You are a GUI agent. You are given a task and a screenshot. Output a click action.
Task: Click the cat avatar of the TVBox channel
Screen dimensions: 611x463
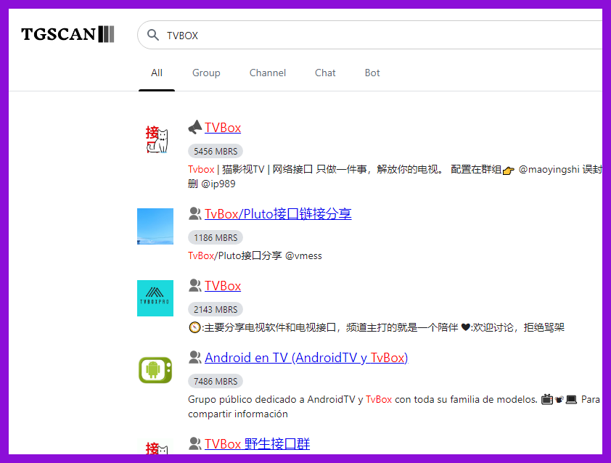point(157,139)
